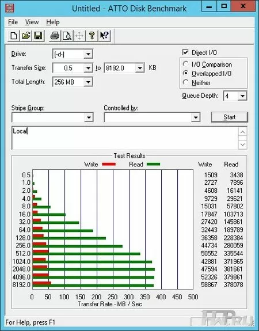
Task: Click the 'For Help, press F1' status text
Action: coord(30,322)
